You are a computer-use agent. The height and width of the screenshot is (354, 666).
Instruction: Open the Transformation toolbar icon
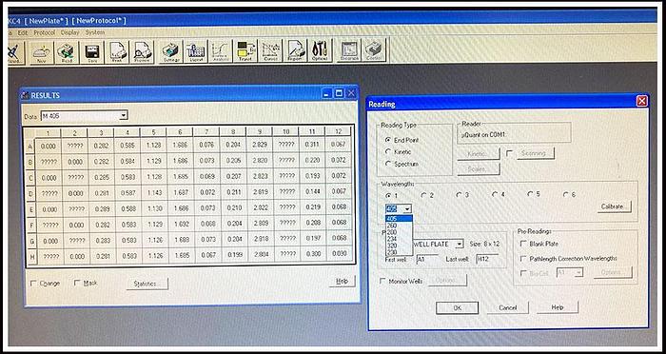(x=245, y=51)
